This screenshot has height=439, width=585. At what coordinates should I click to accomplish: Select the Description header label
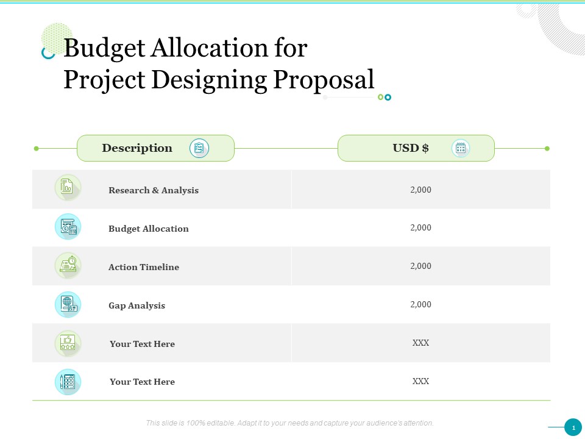coord(137,148)
